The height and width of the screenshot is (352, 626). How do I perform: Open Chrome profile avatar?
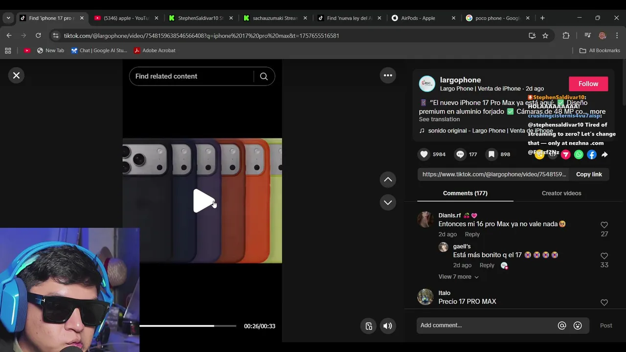tap(602, 36)
